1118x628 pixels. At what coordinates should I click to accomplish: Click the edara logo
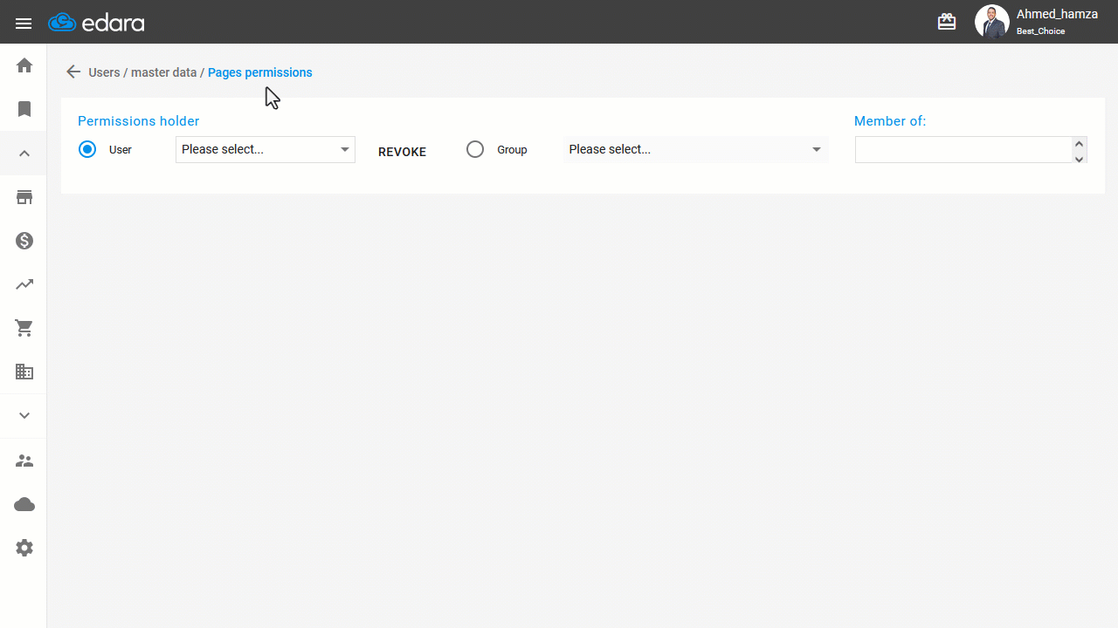pos(96,23)
